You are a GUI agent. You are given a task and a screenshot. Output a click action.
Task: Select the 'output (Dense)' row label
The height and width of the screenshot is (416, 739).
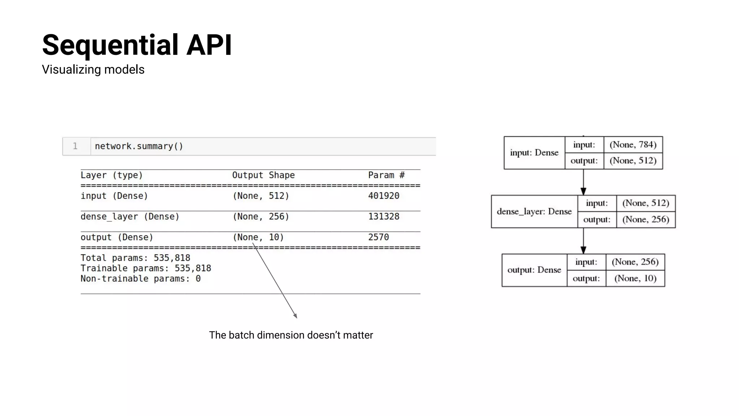click(117, 237)
